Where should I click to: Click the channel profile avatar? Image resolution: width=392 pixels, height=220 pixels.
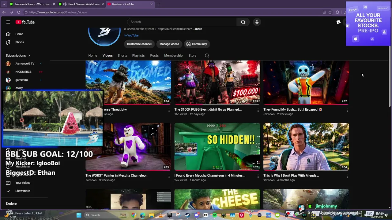click(x=104, y=37)
